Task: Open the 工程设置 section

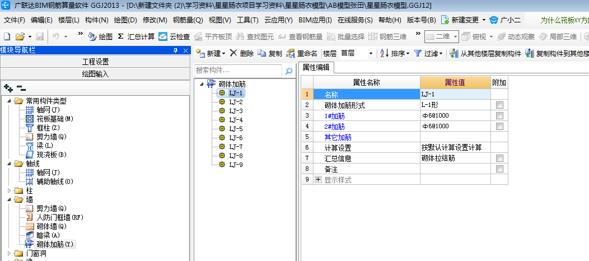Action: click(x=95, y=62)
